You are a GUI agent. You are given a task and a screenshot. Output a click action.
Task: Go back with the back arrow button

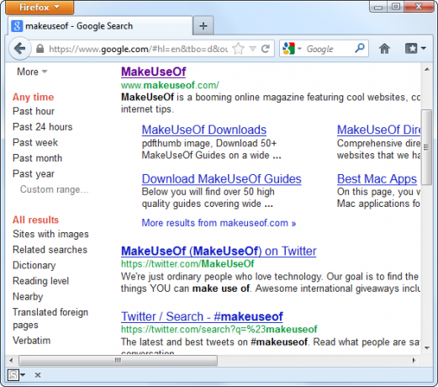pyautogui.click(x=19, y=49)
